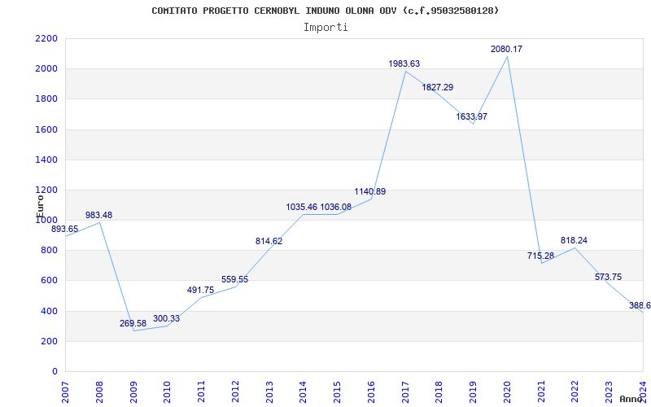Image resolution: width=651 pixels, height=407 pixels.
Task: Select the 1140.89 data label
Action: [x=370, y=191]
